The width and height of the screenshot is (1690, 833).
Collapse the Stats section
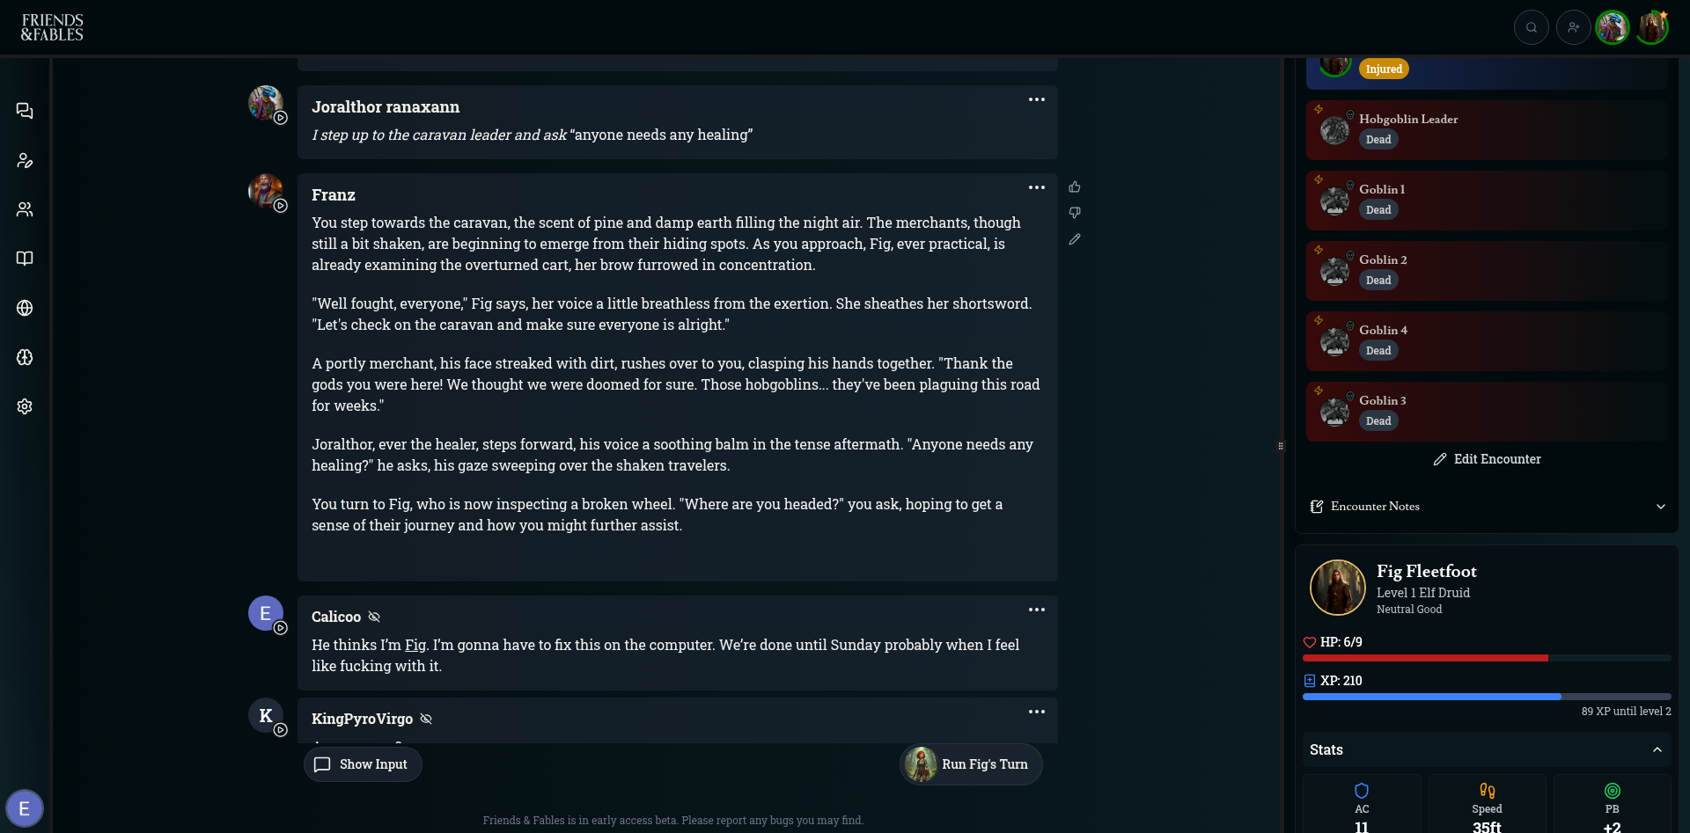coord(1657,749)
